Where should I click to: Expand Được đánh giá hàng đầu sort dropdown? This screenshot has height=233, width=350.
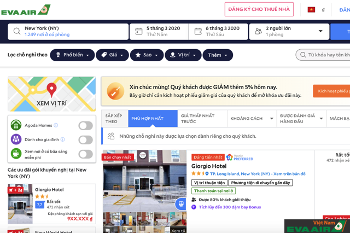(x=321, y=119)
